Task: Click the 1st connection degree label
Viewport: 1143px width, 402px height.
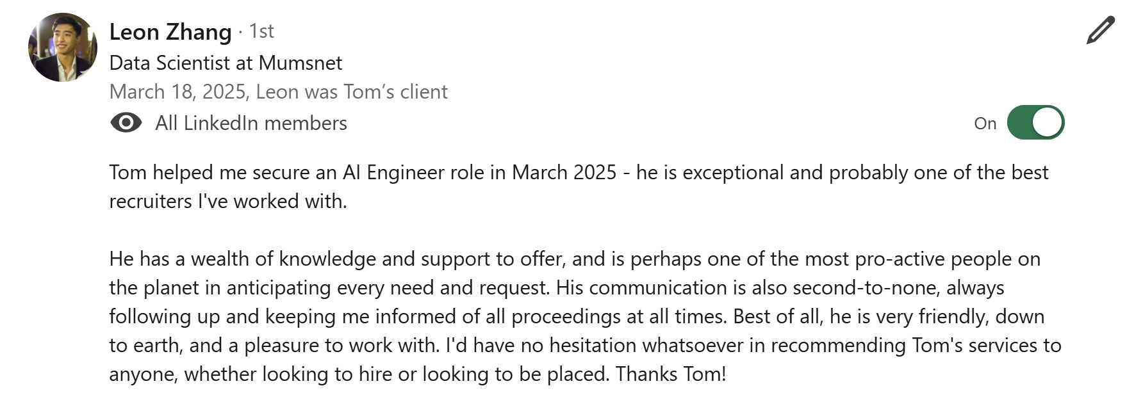Action: (261, 31)
